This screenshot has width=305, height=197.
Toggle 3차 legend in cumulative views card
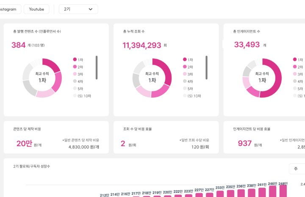coord(188,74)
